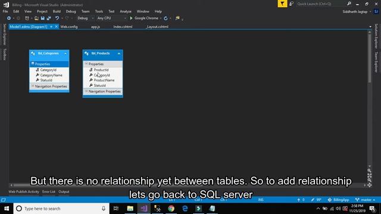Click the New Project toolbar icon
The height and width of the screenshot is (214, 381).
click(27, 18)
